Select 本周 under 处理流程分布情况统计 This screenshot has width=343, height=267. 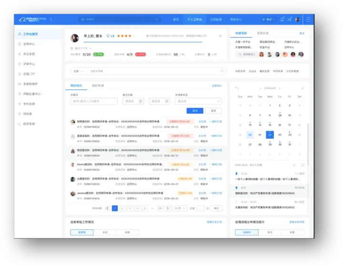click(x=293, y=232)
